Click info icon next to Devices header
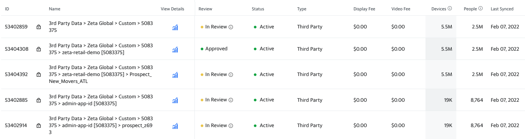 [x=450, y=8]
